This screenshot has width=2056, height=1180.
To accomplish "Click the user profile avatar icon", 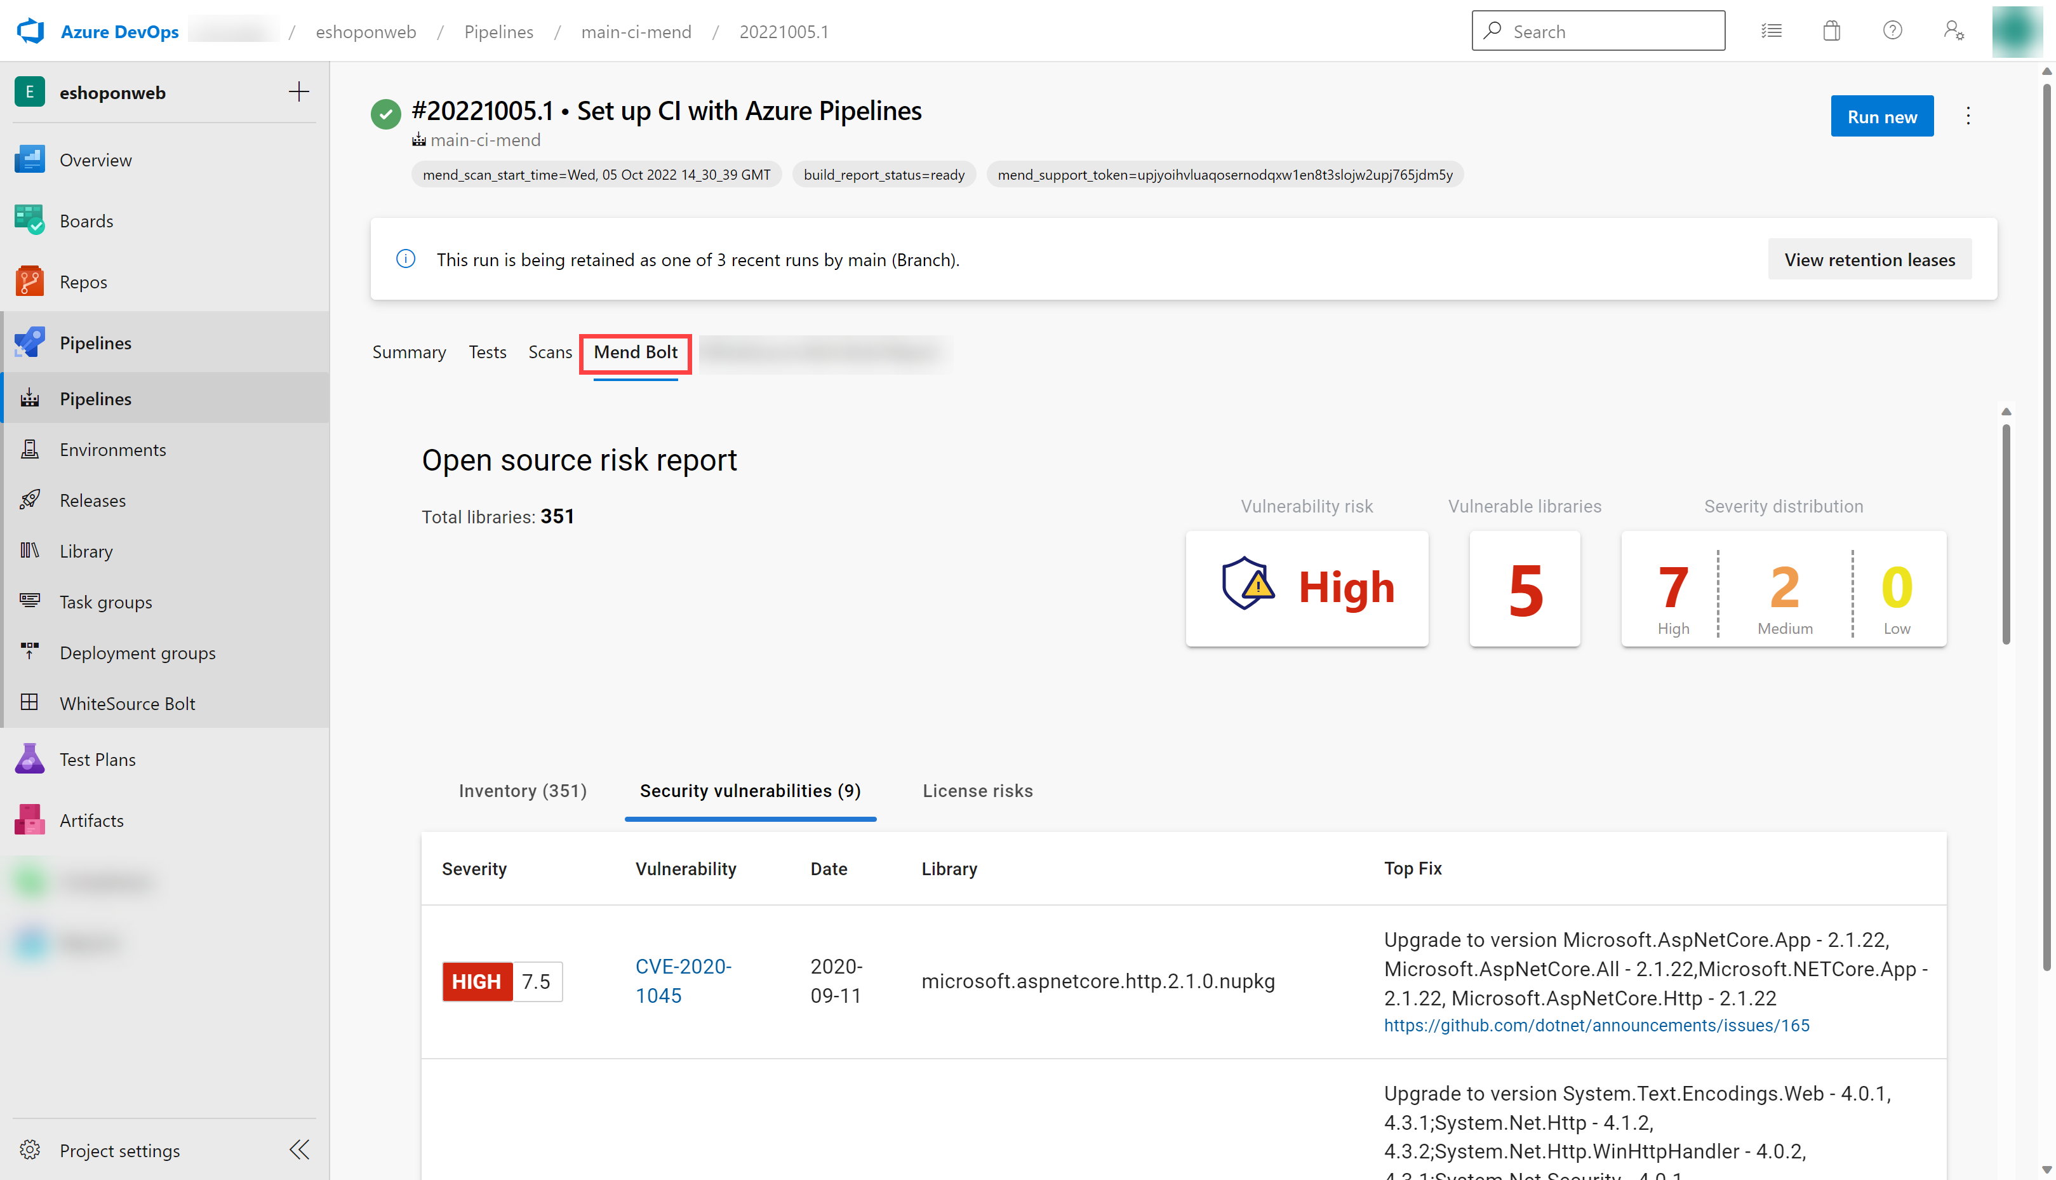I will pyautogui.click(x=2018, y=30).
